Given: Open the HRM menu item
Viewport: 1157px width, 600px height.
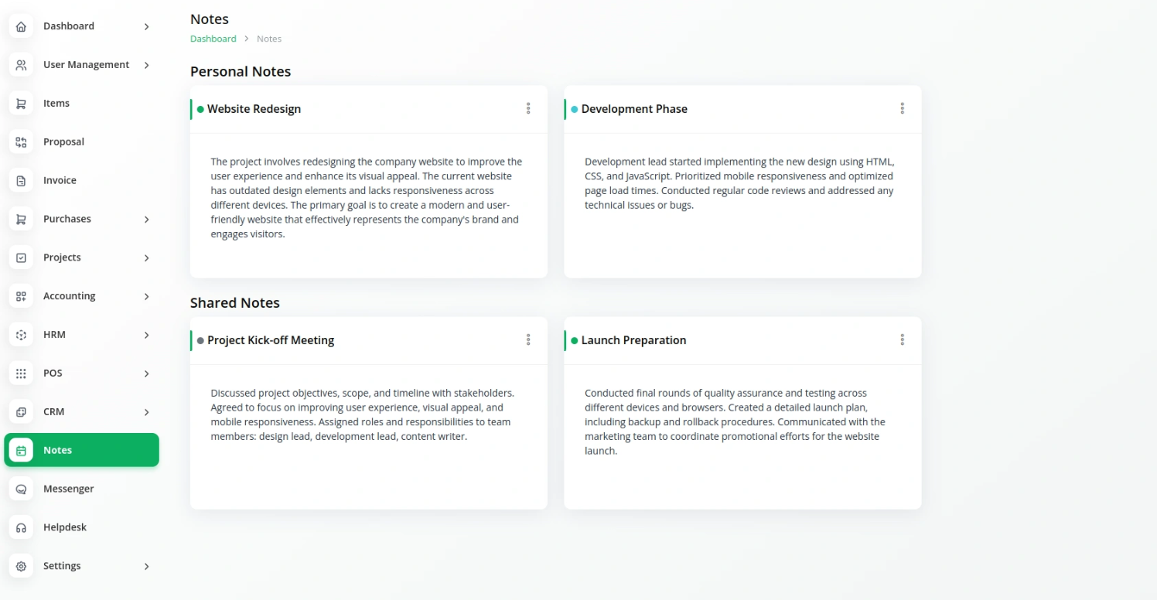Looking at the screenshot, I should (81, 335).
